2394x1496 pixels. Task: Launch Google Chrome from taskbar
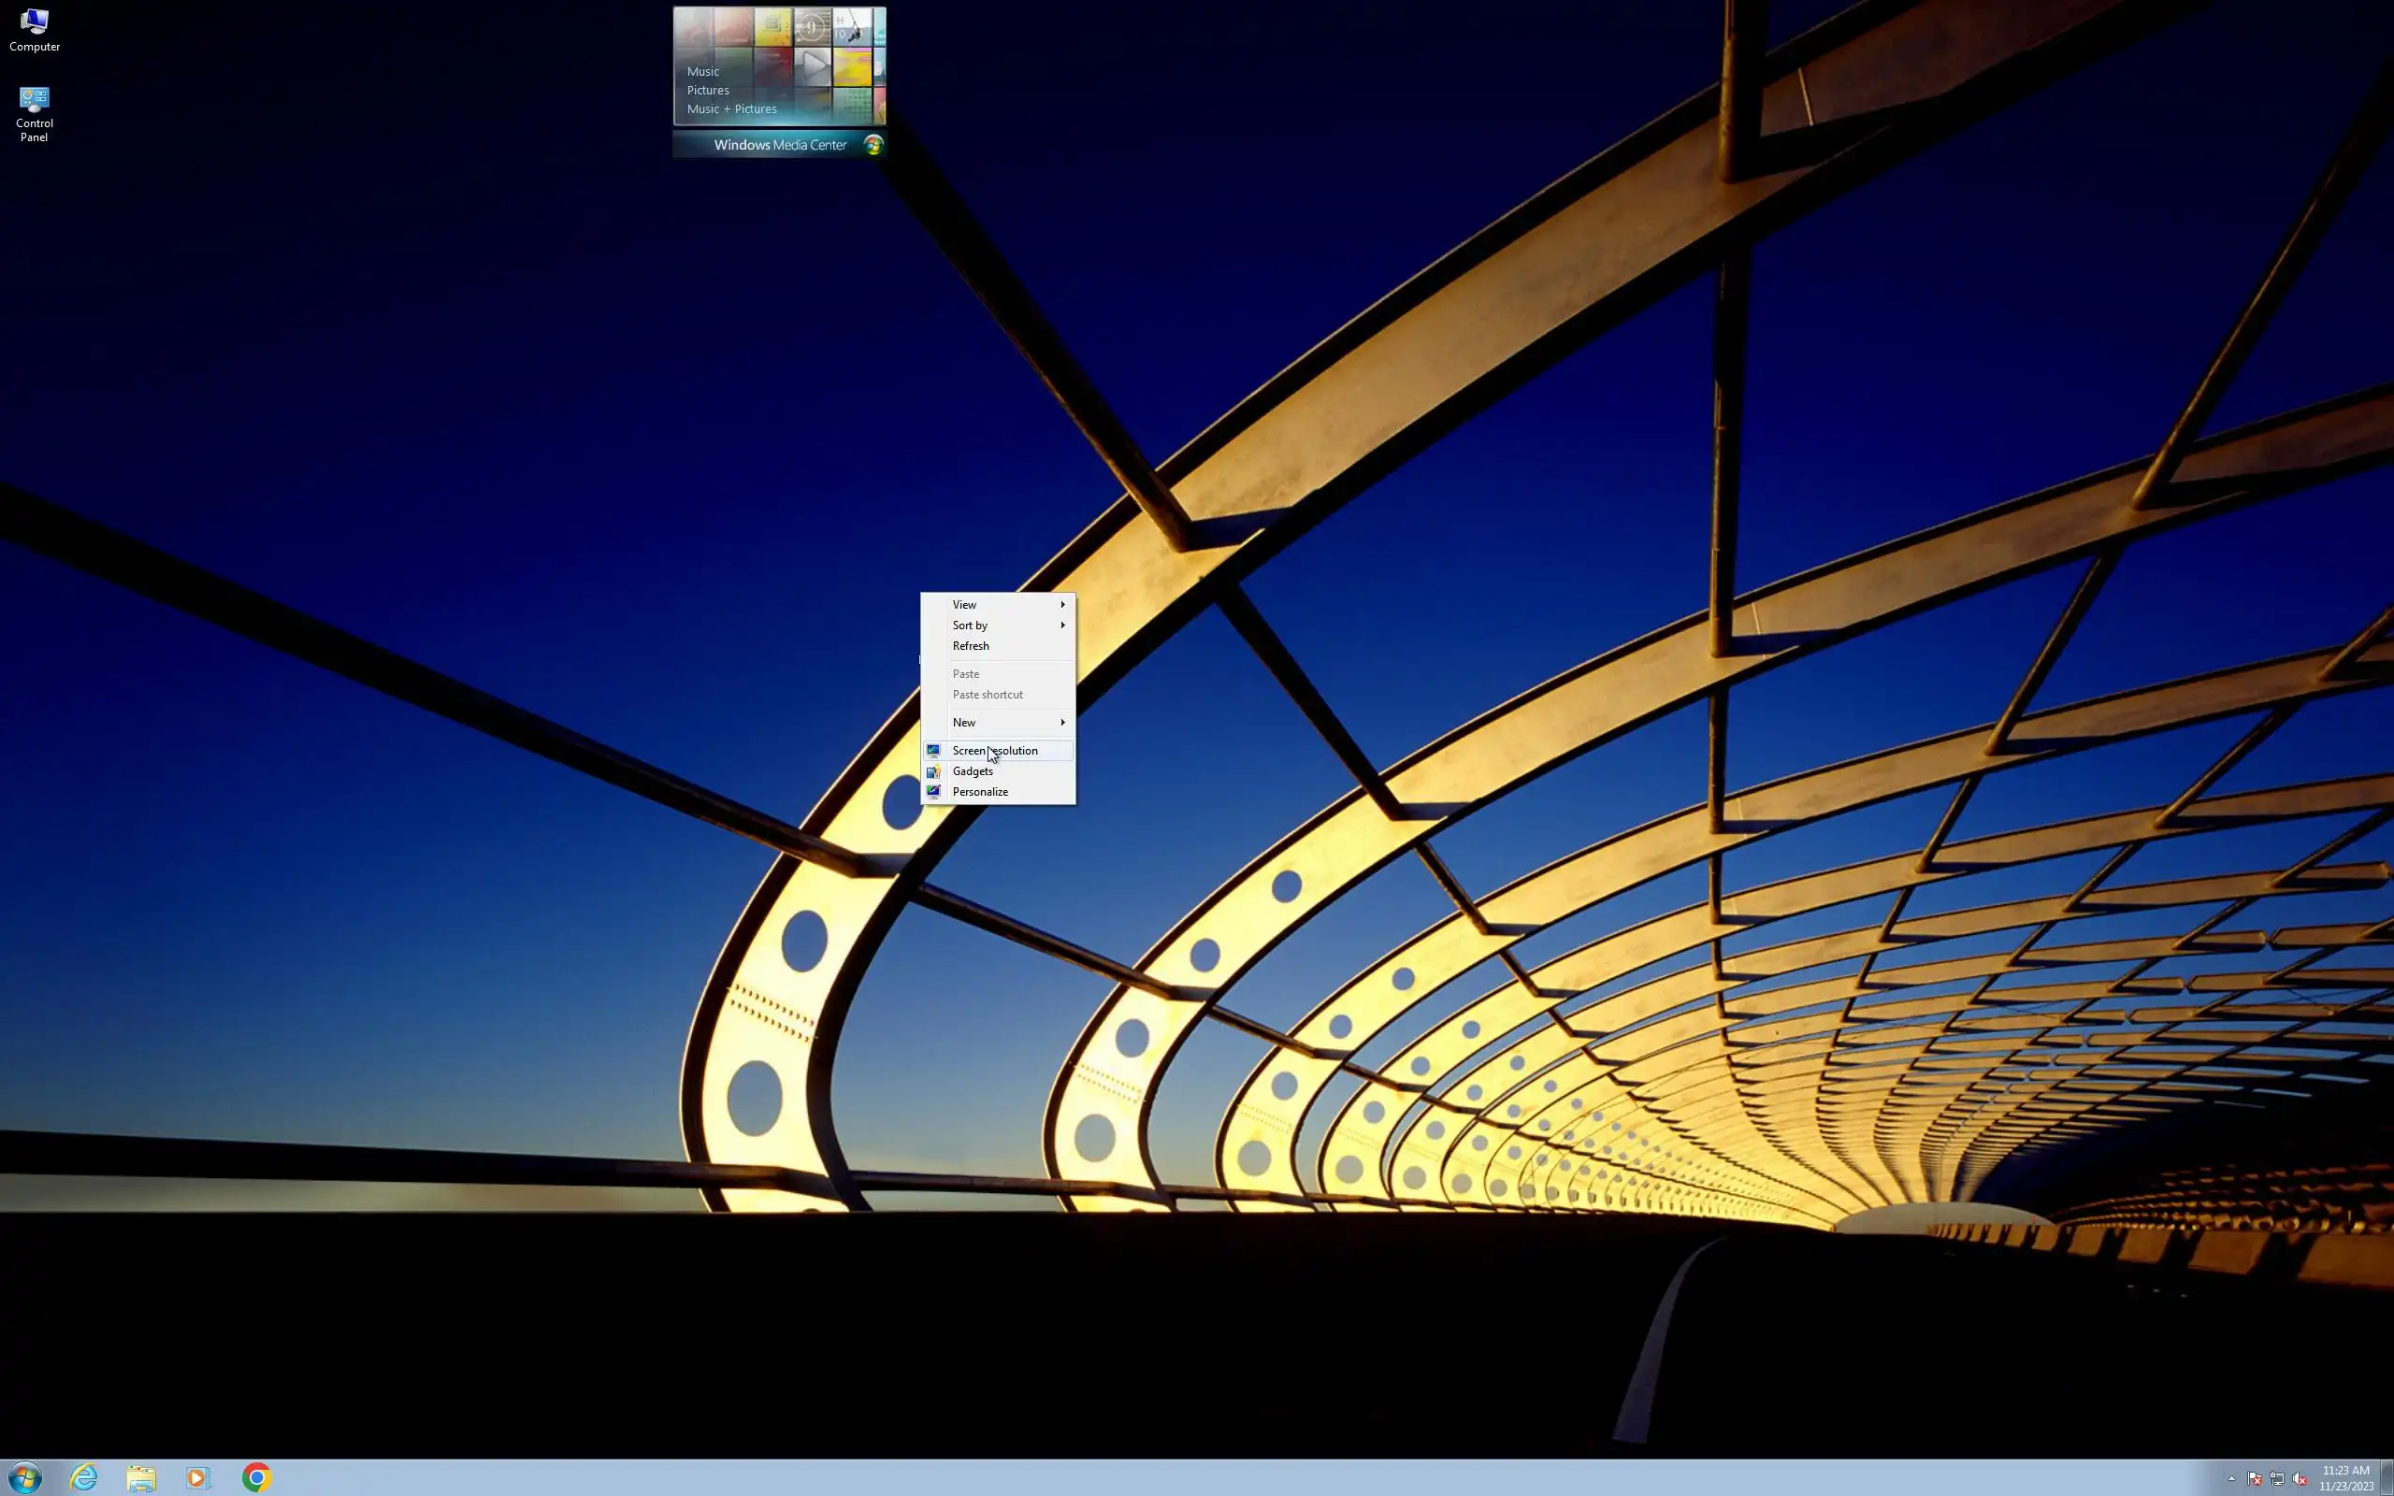point(256,1477)
